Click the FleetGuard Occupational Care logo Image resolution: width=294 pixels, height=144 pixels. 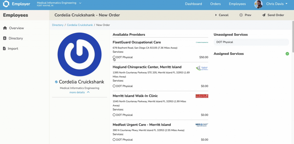(x=202, y=42)
